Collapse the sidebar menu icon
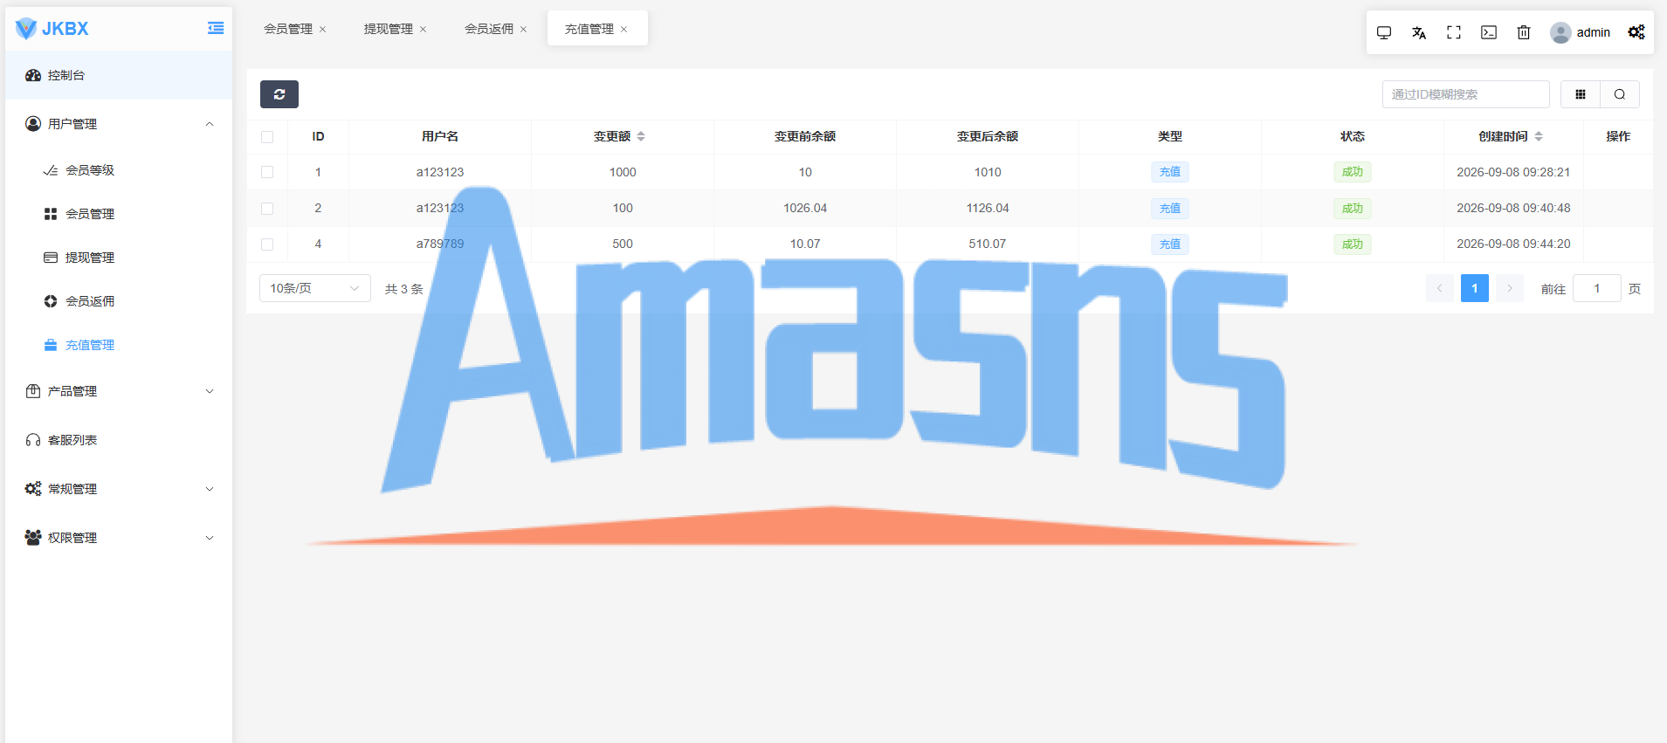The height and width of the screenshot is (743, 1667). 216,28
